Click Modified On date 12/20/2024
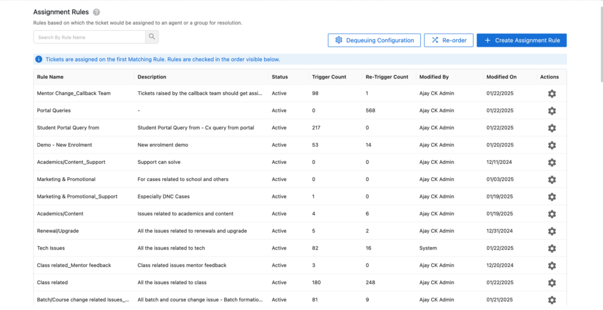The width and height of the screenshot is (603, 310). (500, 265)
